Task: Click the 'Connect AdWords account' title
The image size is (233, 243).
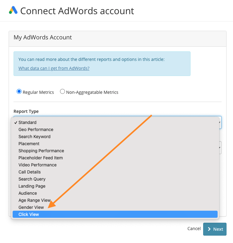Action: pyautogui.click(x=77, y=11)
